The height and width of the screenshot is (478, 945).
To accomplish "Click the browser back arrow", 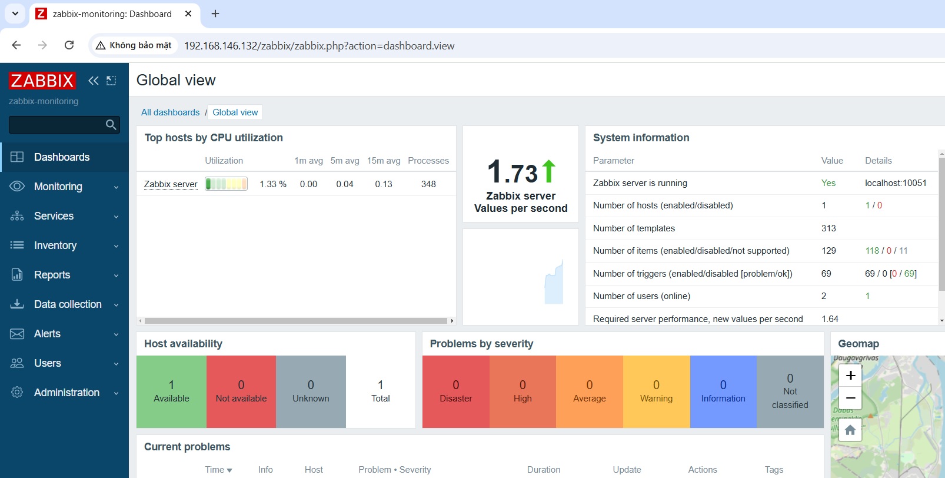I will pyautogui.click(x=16, y=45).
